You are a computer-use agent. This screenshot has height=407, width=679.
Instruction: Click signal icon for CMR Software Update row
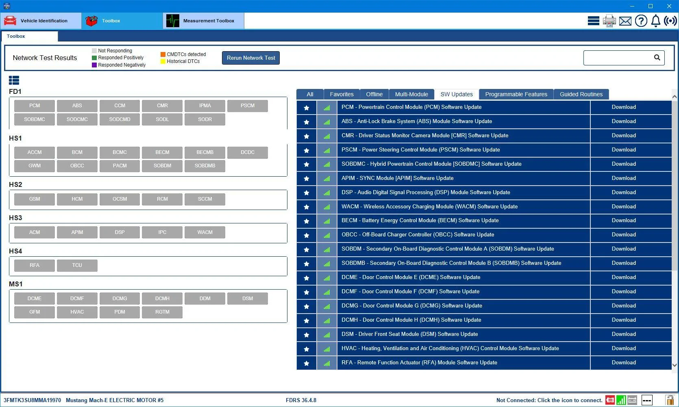pyautogui.click(x=327, y=136)
